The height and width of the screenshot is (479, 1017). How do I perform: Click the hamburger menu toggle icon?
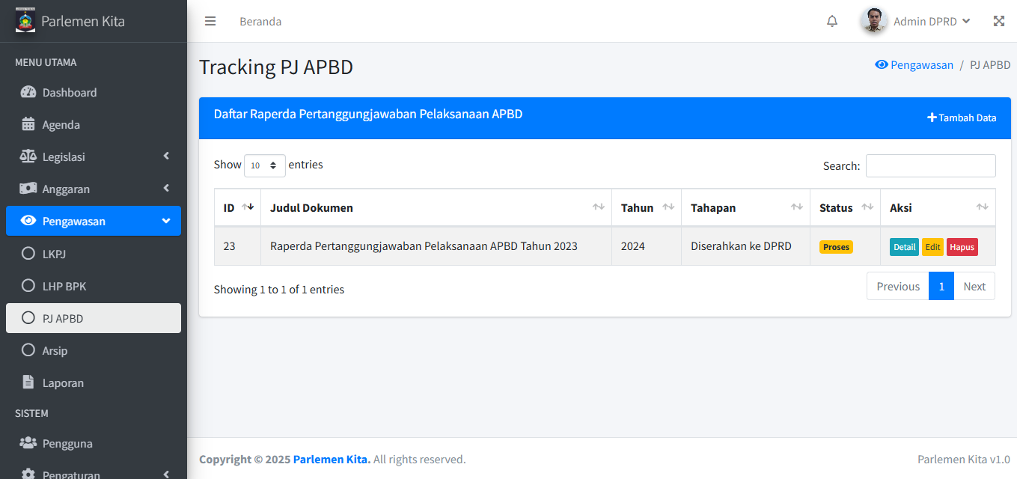coord(210,21)
